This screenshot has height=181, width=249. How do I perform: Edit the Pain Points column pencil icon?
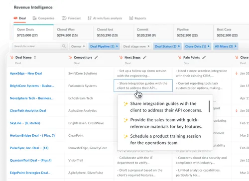click(204, 58)
